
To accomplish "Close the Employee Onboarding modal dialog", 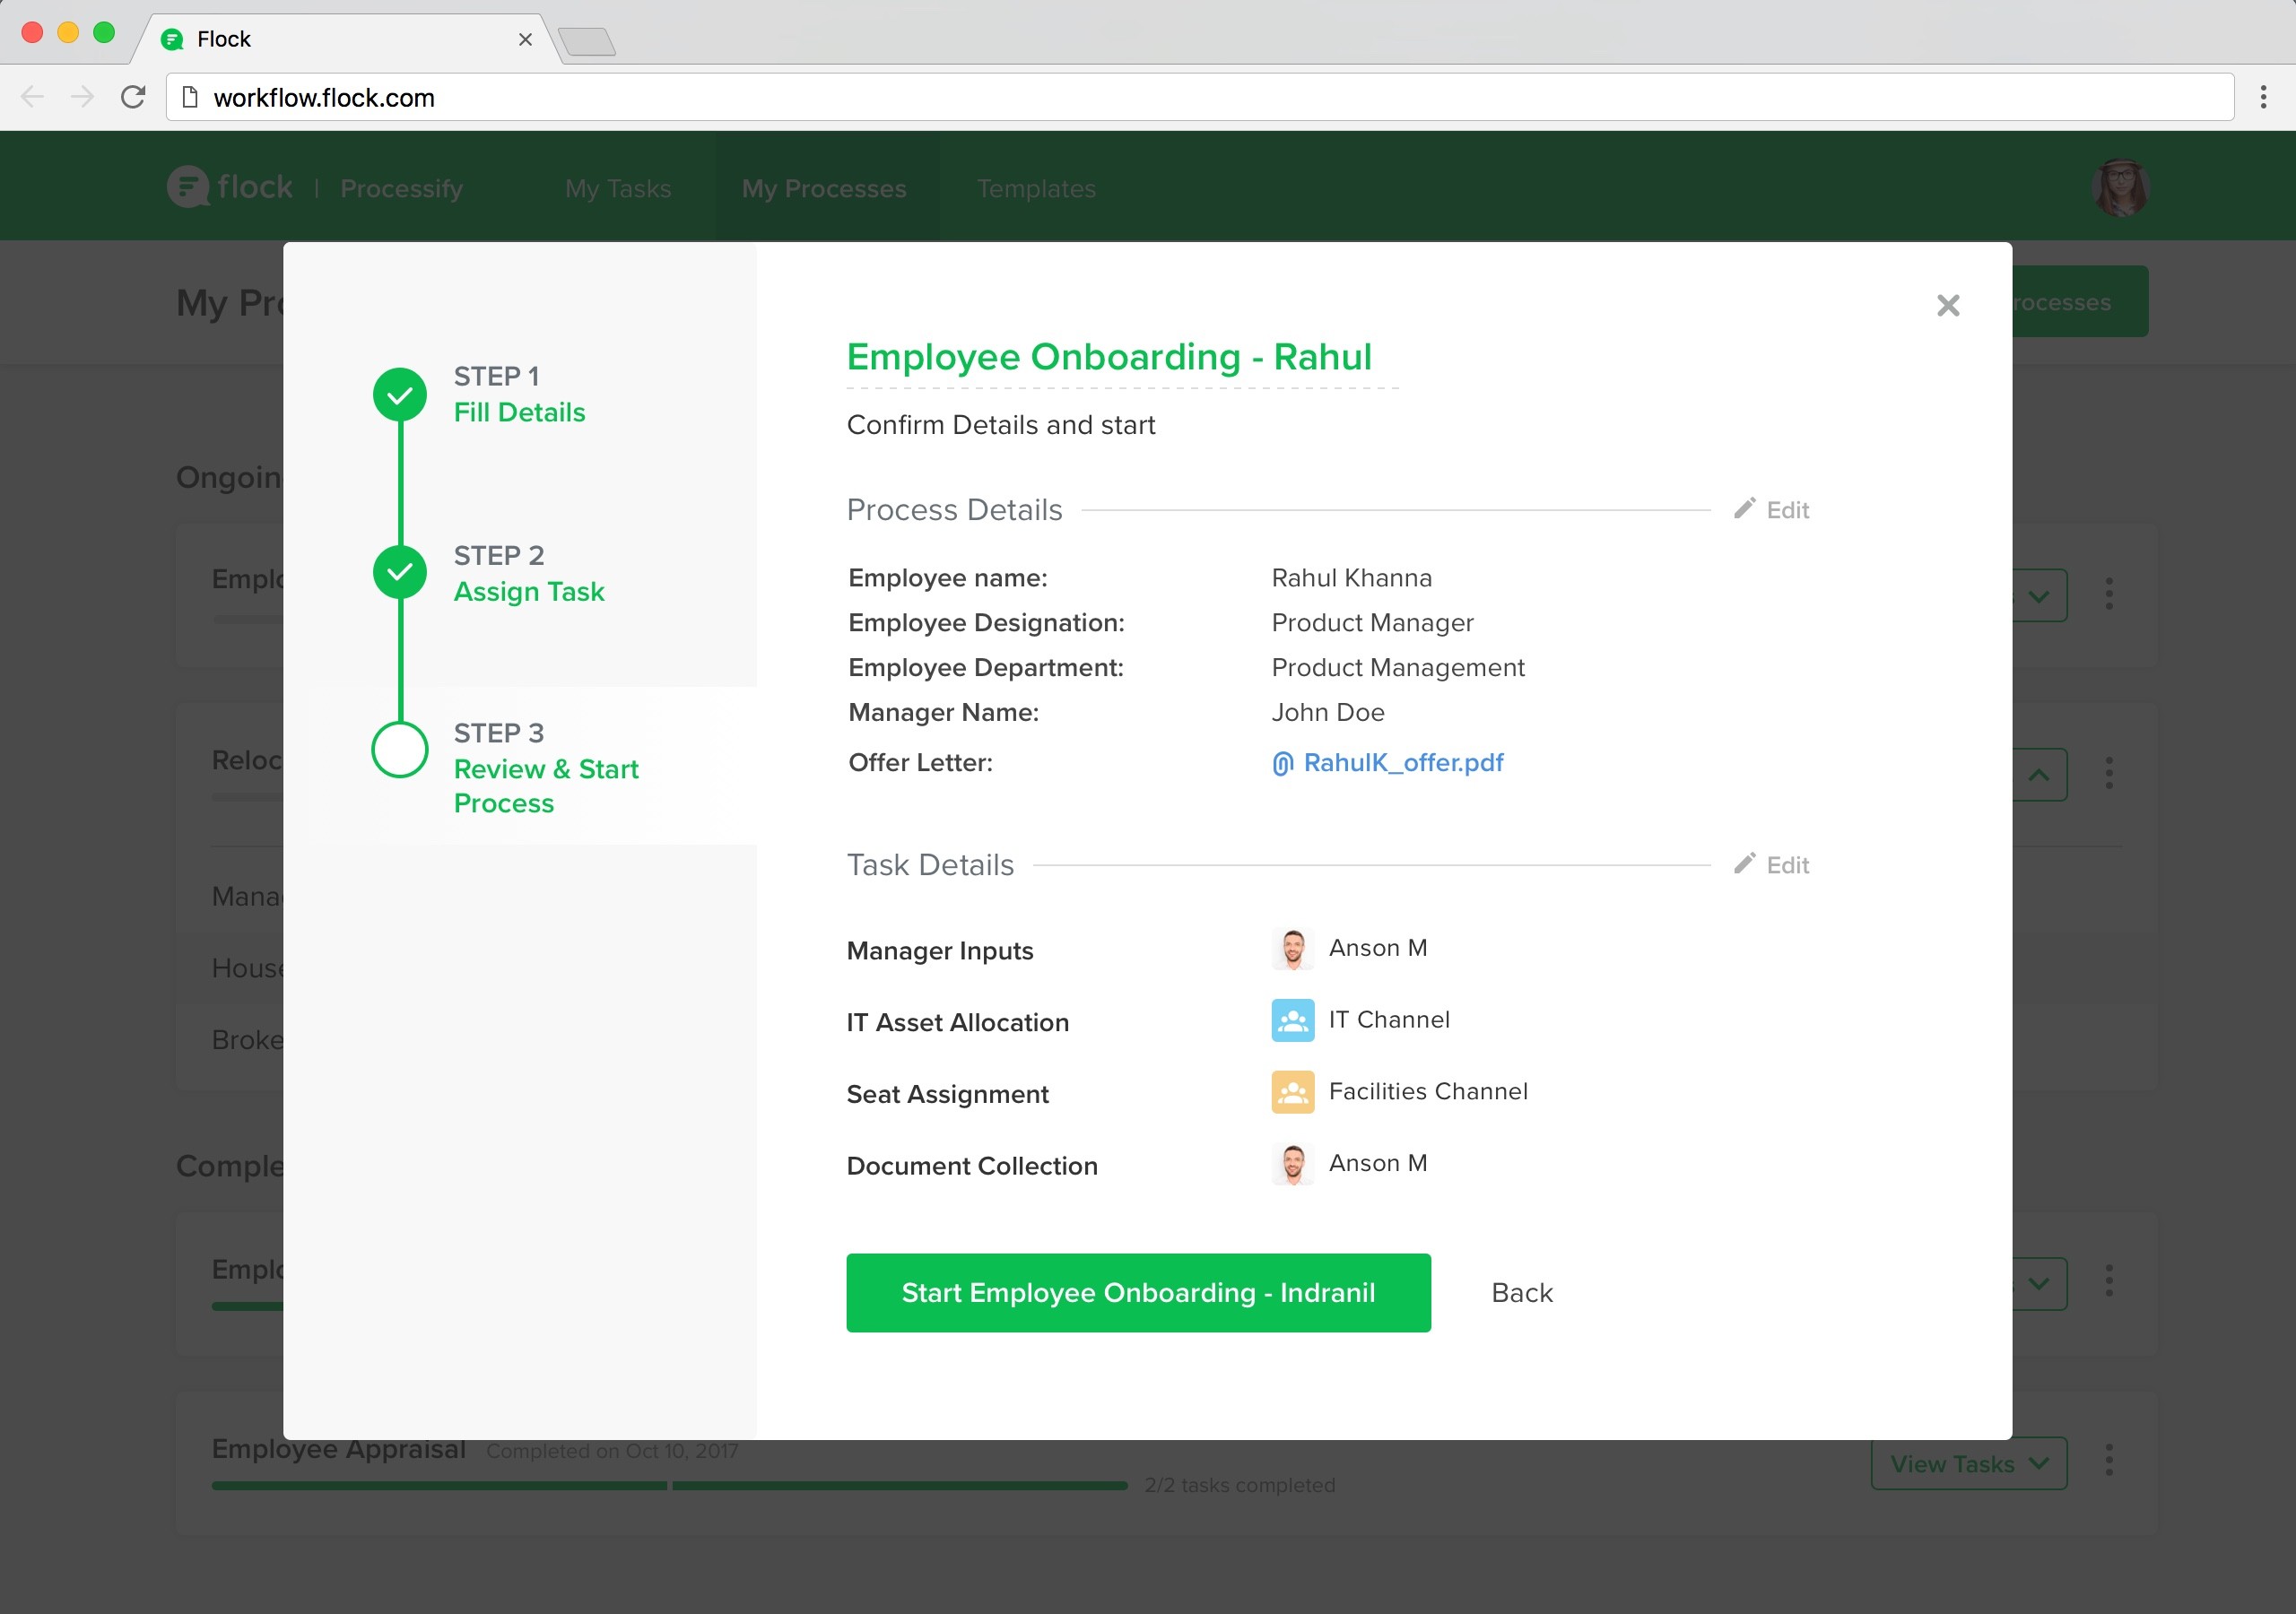I will point(1947,305).
